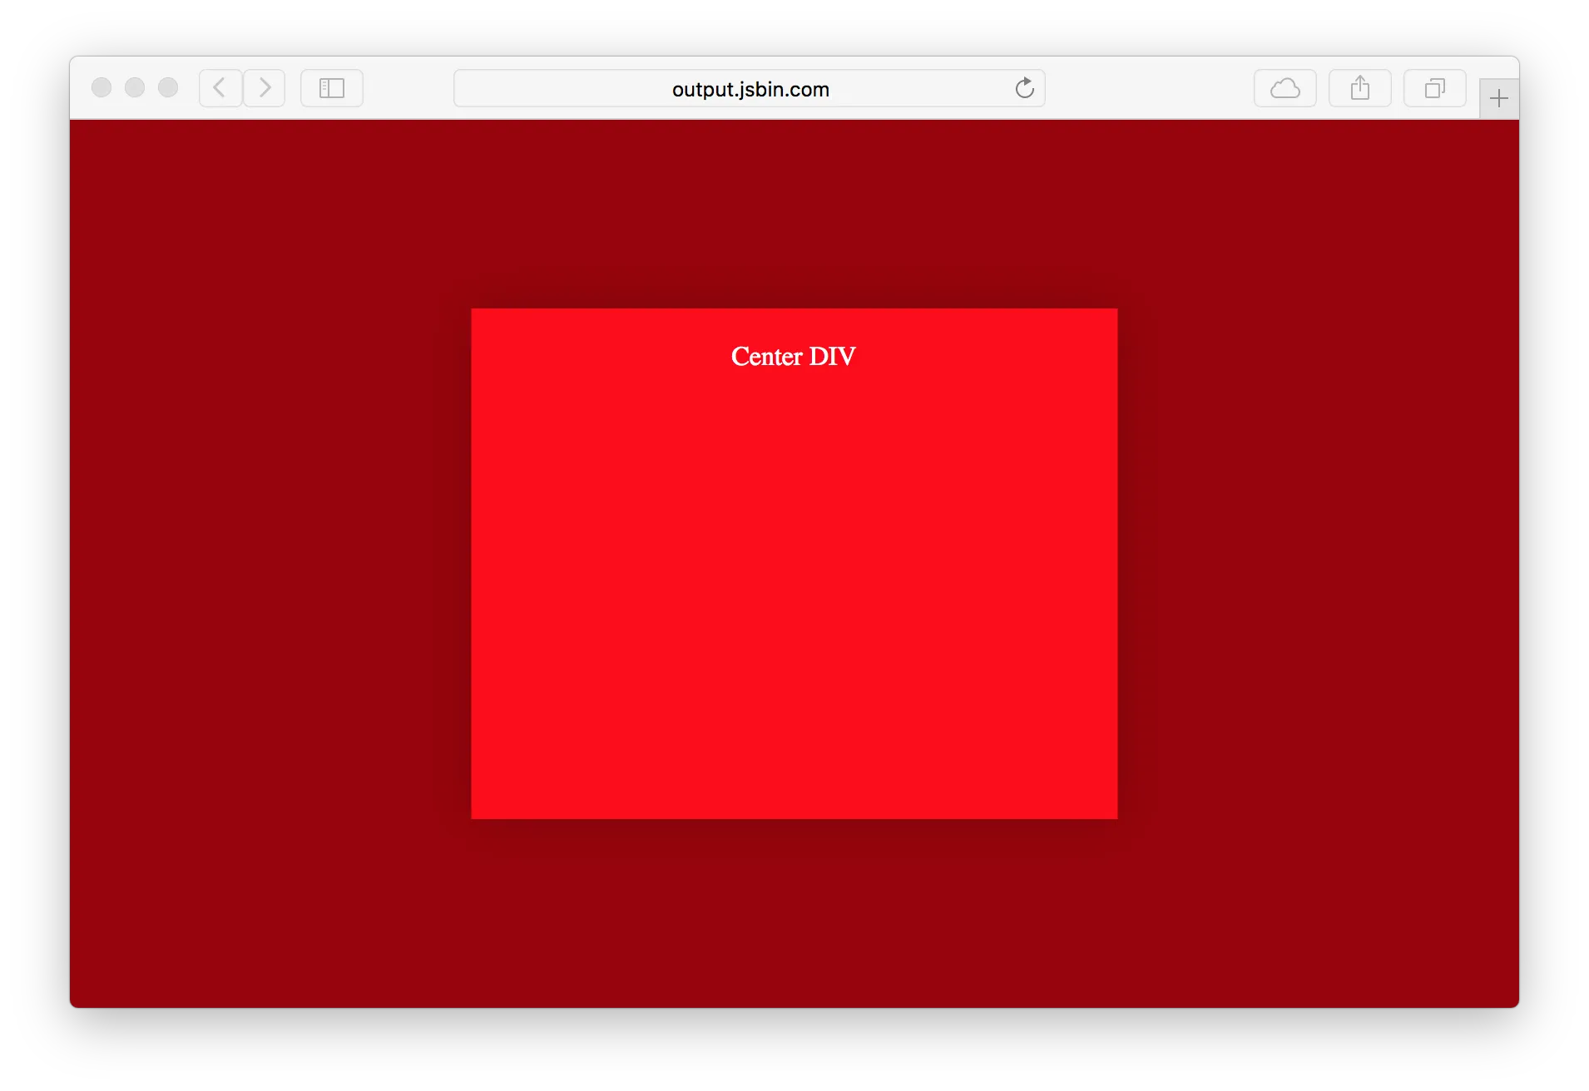Open the Share menu options

point(1359,87)
